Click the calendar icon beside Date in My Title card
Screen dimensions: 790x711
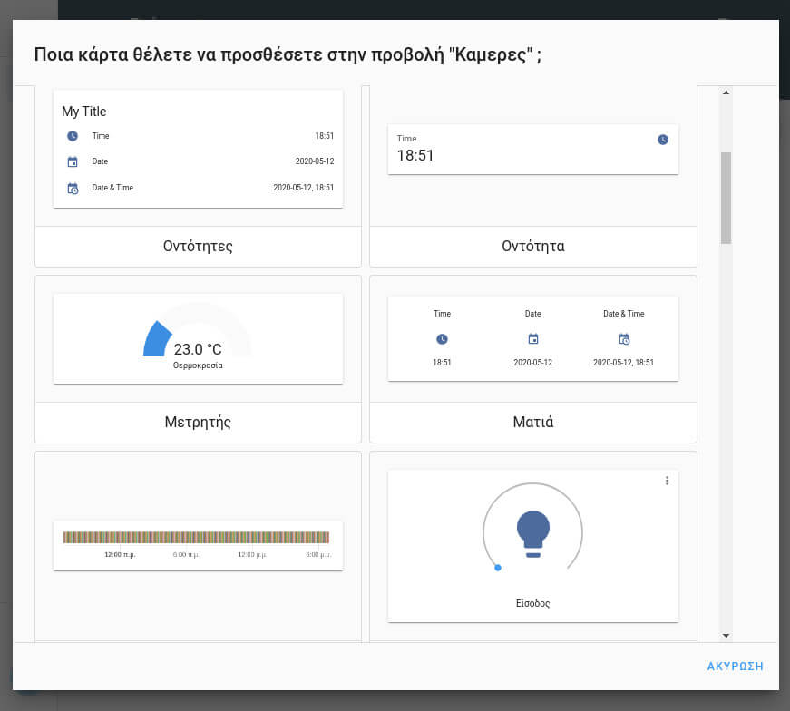(x=73, y=161)
